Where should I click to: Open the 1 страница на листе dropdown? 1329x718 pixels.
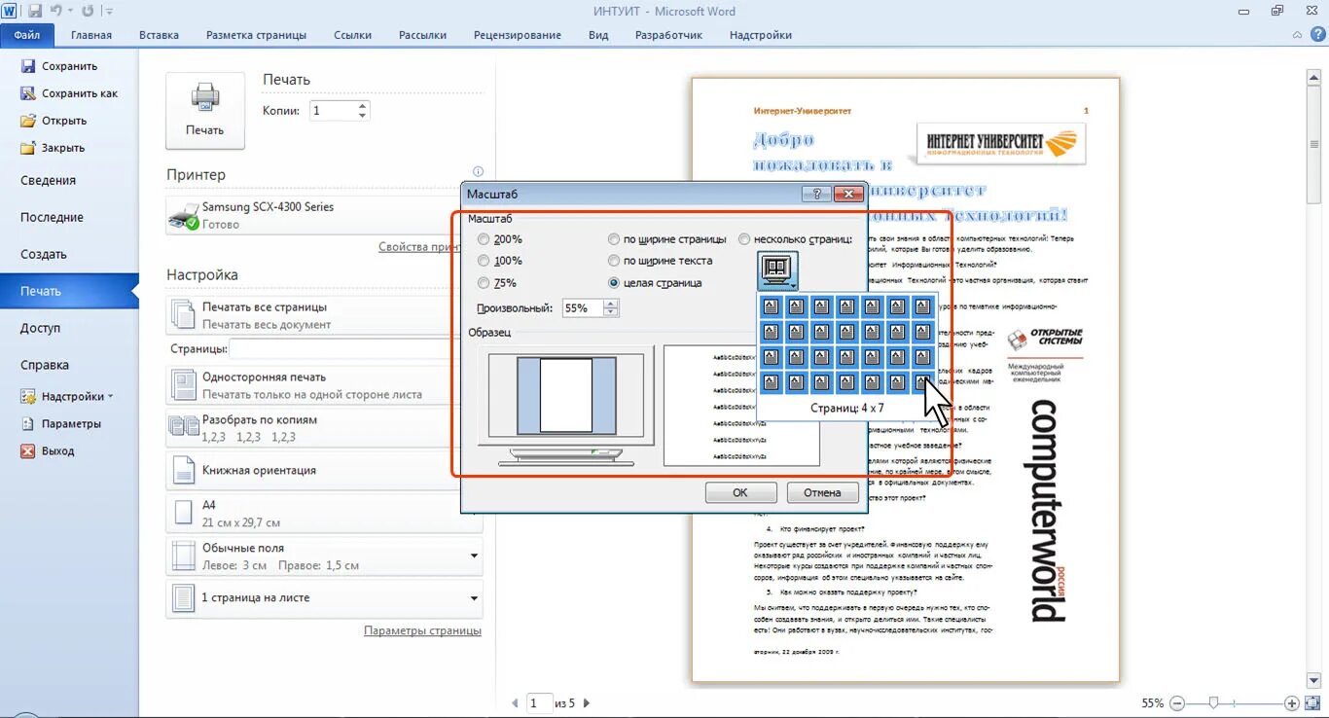(x=324, y=597)
